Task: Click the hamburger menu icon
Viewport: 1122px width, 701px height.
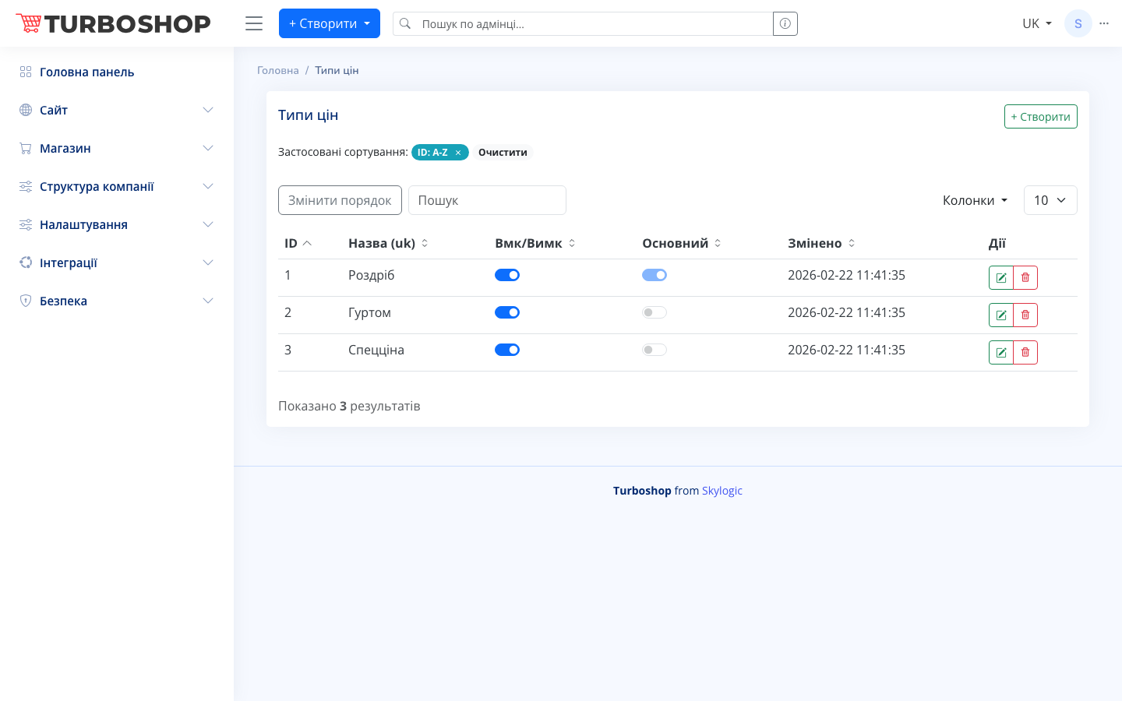Action: [254, 23]
